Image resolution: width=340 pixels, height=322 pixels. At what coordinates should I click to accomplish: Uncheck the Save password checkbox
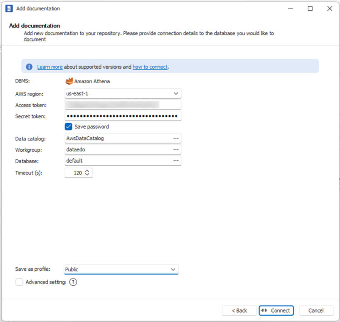click(x=68, y=127)
